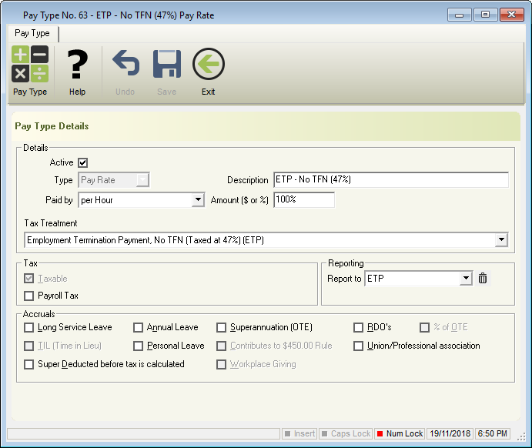The width and height of the screenshot is (532, 448).
Task: Check Annual Leave accrual
Action: coord(138,327)
